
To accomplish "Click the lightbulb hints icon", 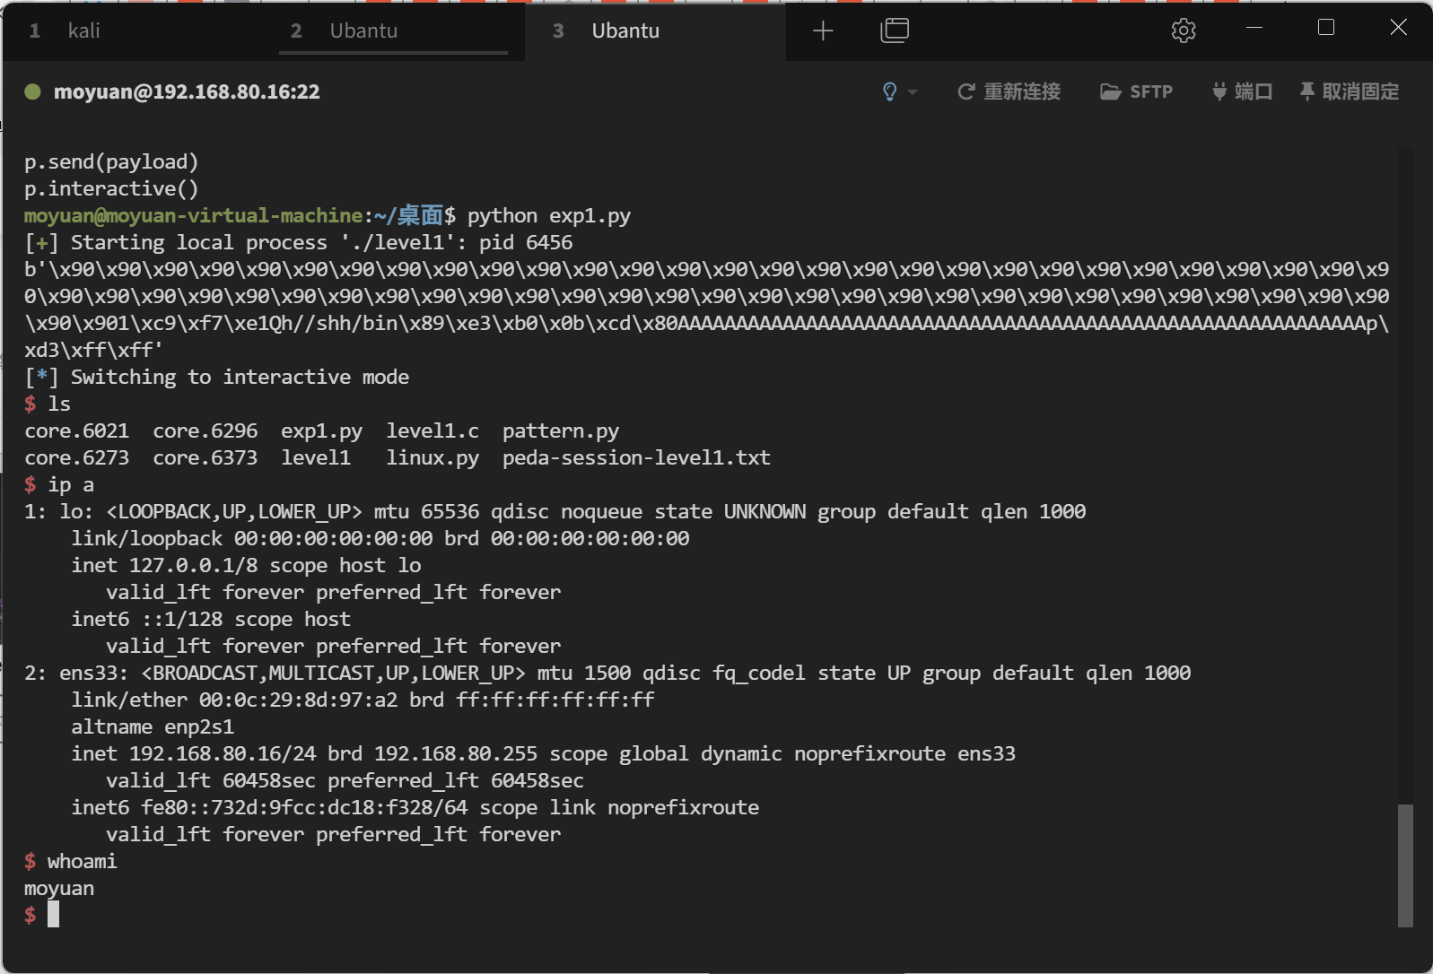I will point(889,91).
